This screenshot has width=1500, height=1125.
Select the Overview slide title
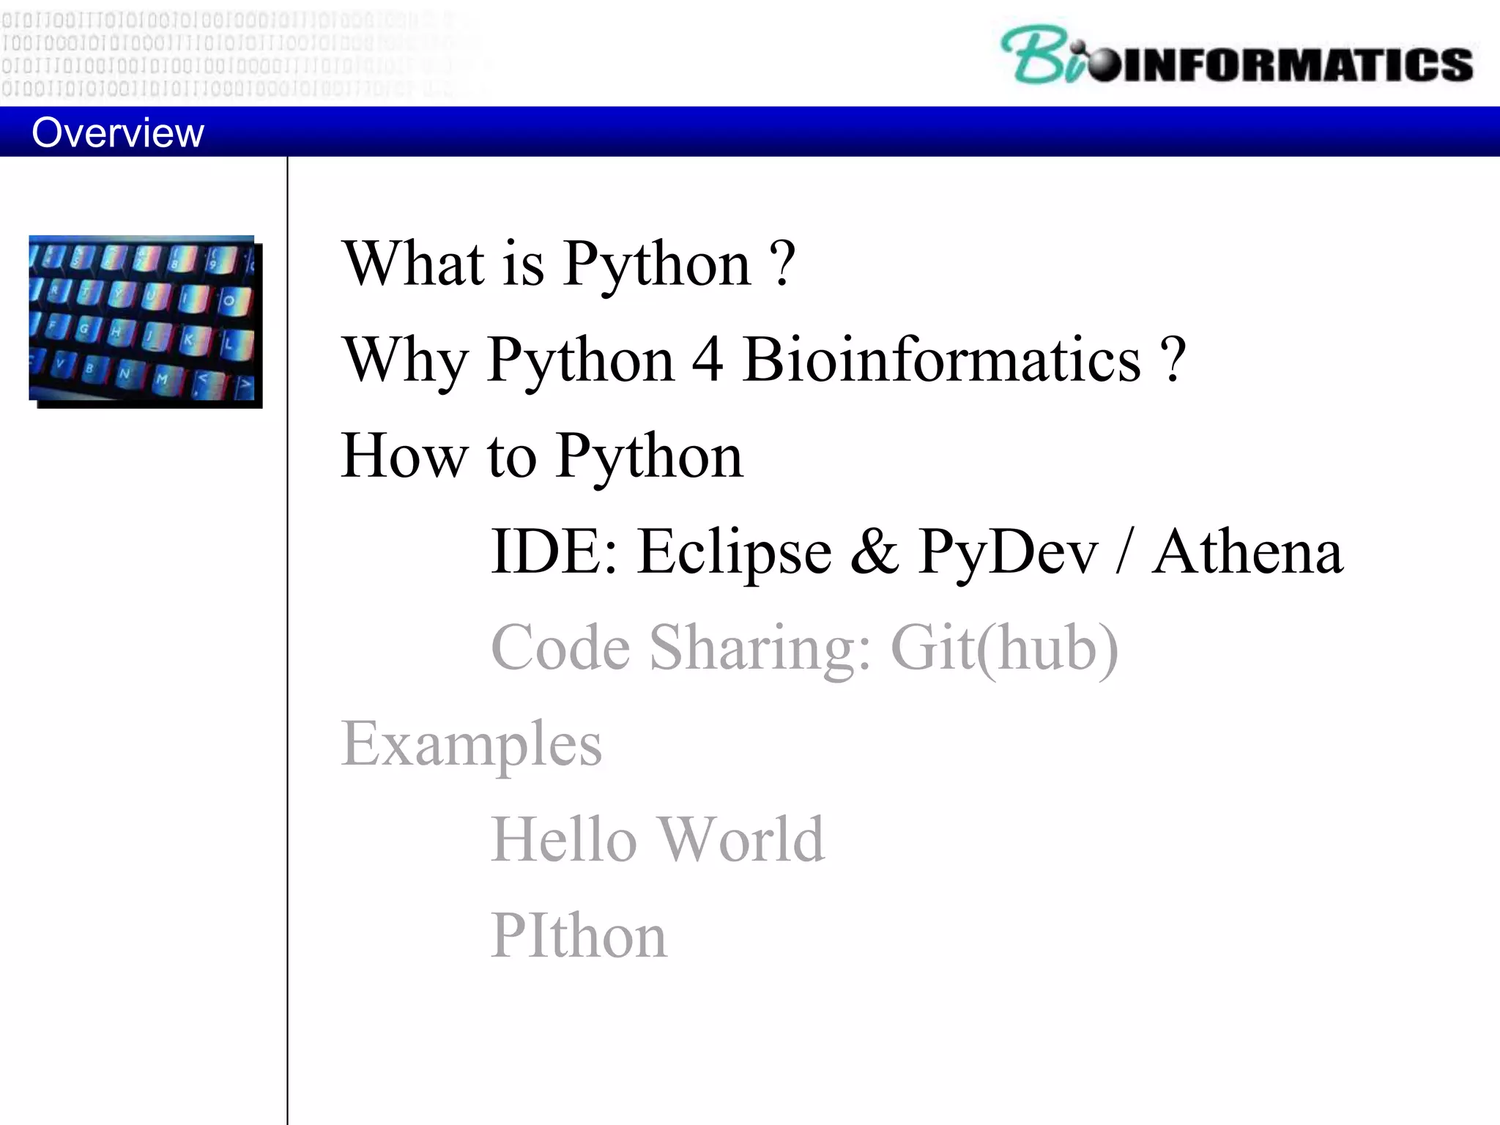point(118,133)
